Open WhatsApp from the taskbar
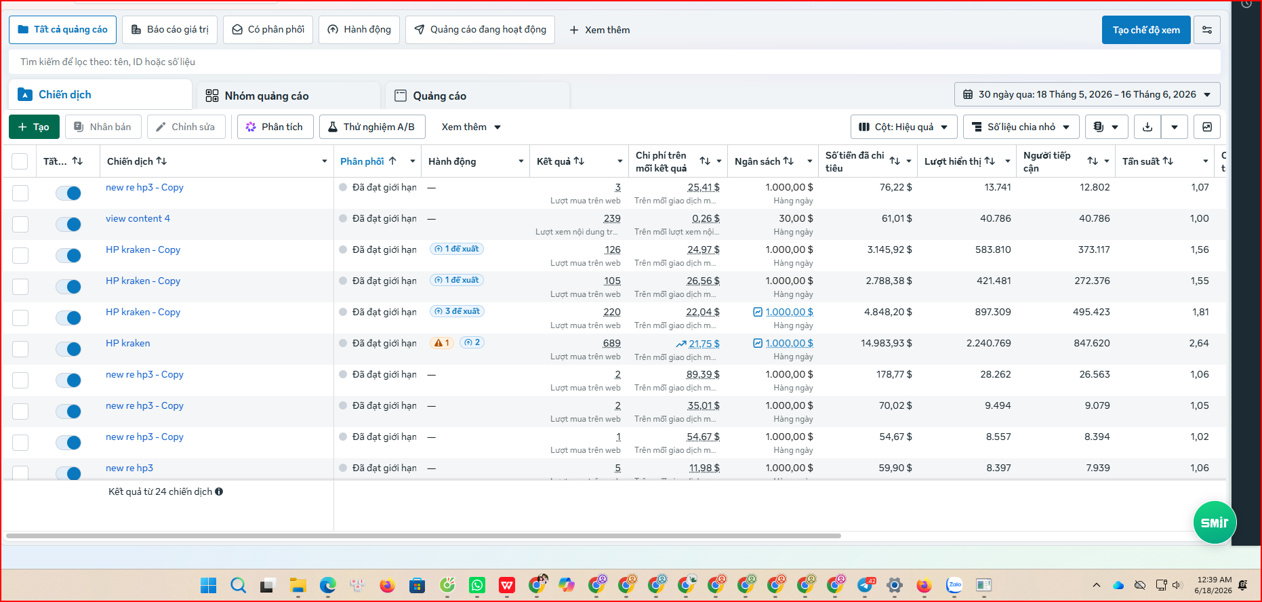Image resolution: width=1262 pixels, height=602 pixels. [477, 585]
